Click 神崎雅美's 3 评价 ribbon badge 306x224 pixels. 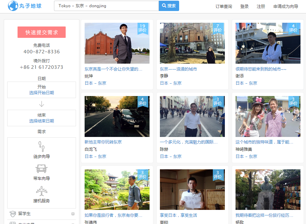[293, 102]
